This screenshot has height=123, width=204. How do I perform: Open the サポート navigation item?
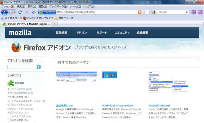point(102,33)
